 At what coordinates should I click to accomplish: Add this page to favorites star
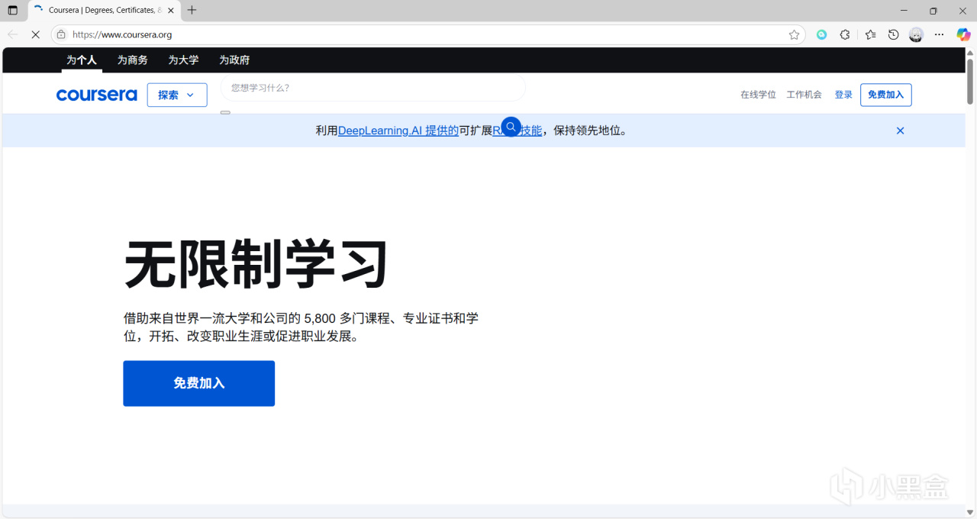(794, 34)
